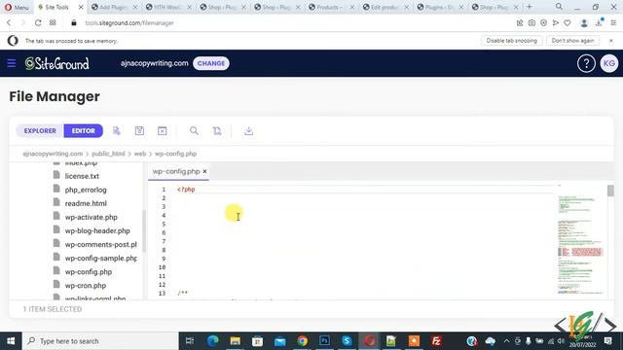Click Disable tab snoozing
The image size is (623, 350).
pos(511,41)
